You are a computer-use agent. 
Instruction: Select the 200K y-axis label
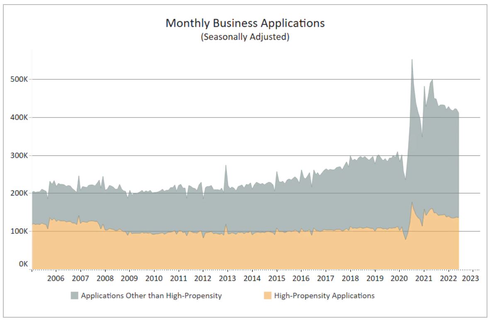19,194
